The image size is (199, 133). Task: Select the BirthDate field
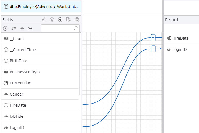coord(18,61)
